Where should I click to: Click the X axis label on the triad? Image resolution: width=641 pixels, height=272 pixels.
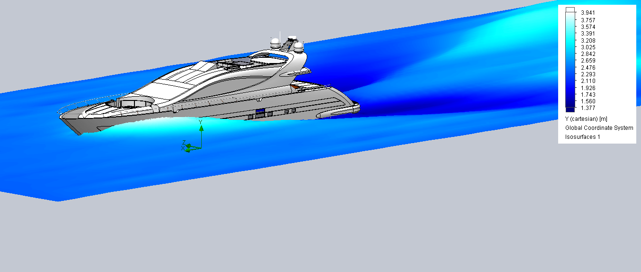[x=183, y=149]
